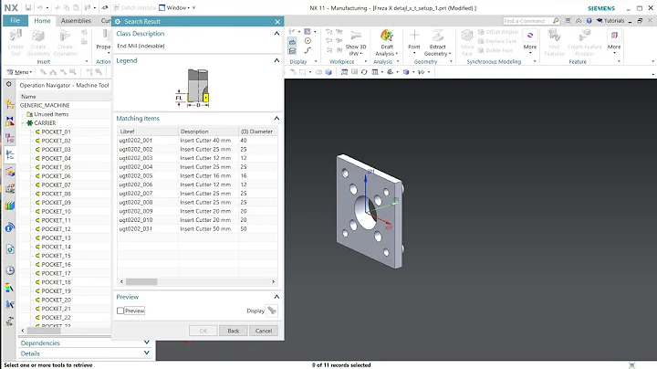Viewport: 657px width, 369px height.
Task: Open the Machining Feature Navigator sidebar icon
Action: pyautogui.click(x=10, y=172)
